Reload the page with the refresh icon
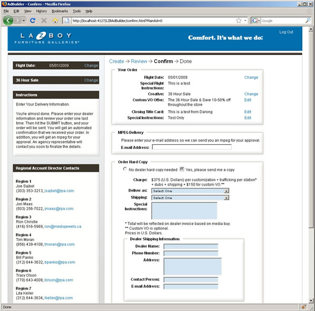This screenshot has height=311, width=315. pyautogui.click(x=33, y=20)
